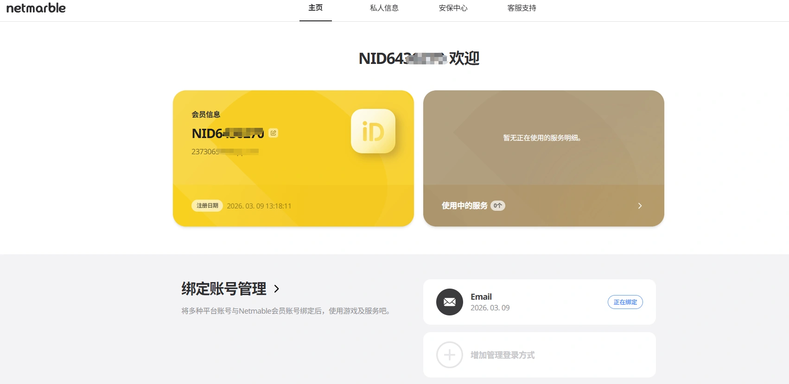Click the 正在绑定 button
The width and height of the screenshot is (789, 384).
tap(625, 302)
